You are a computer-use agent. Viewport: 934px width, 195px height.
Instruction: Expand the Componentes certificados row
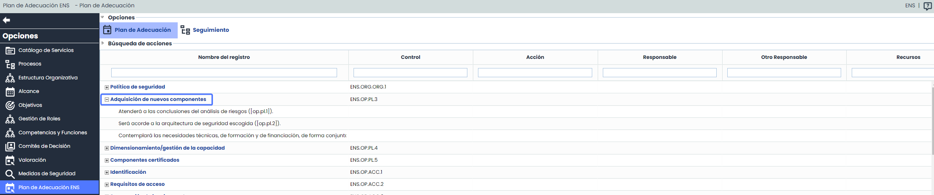(107, 161)
